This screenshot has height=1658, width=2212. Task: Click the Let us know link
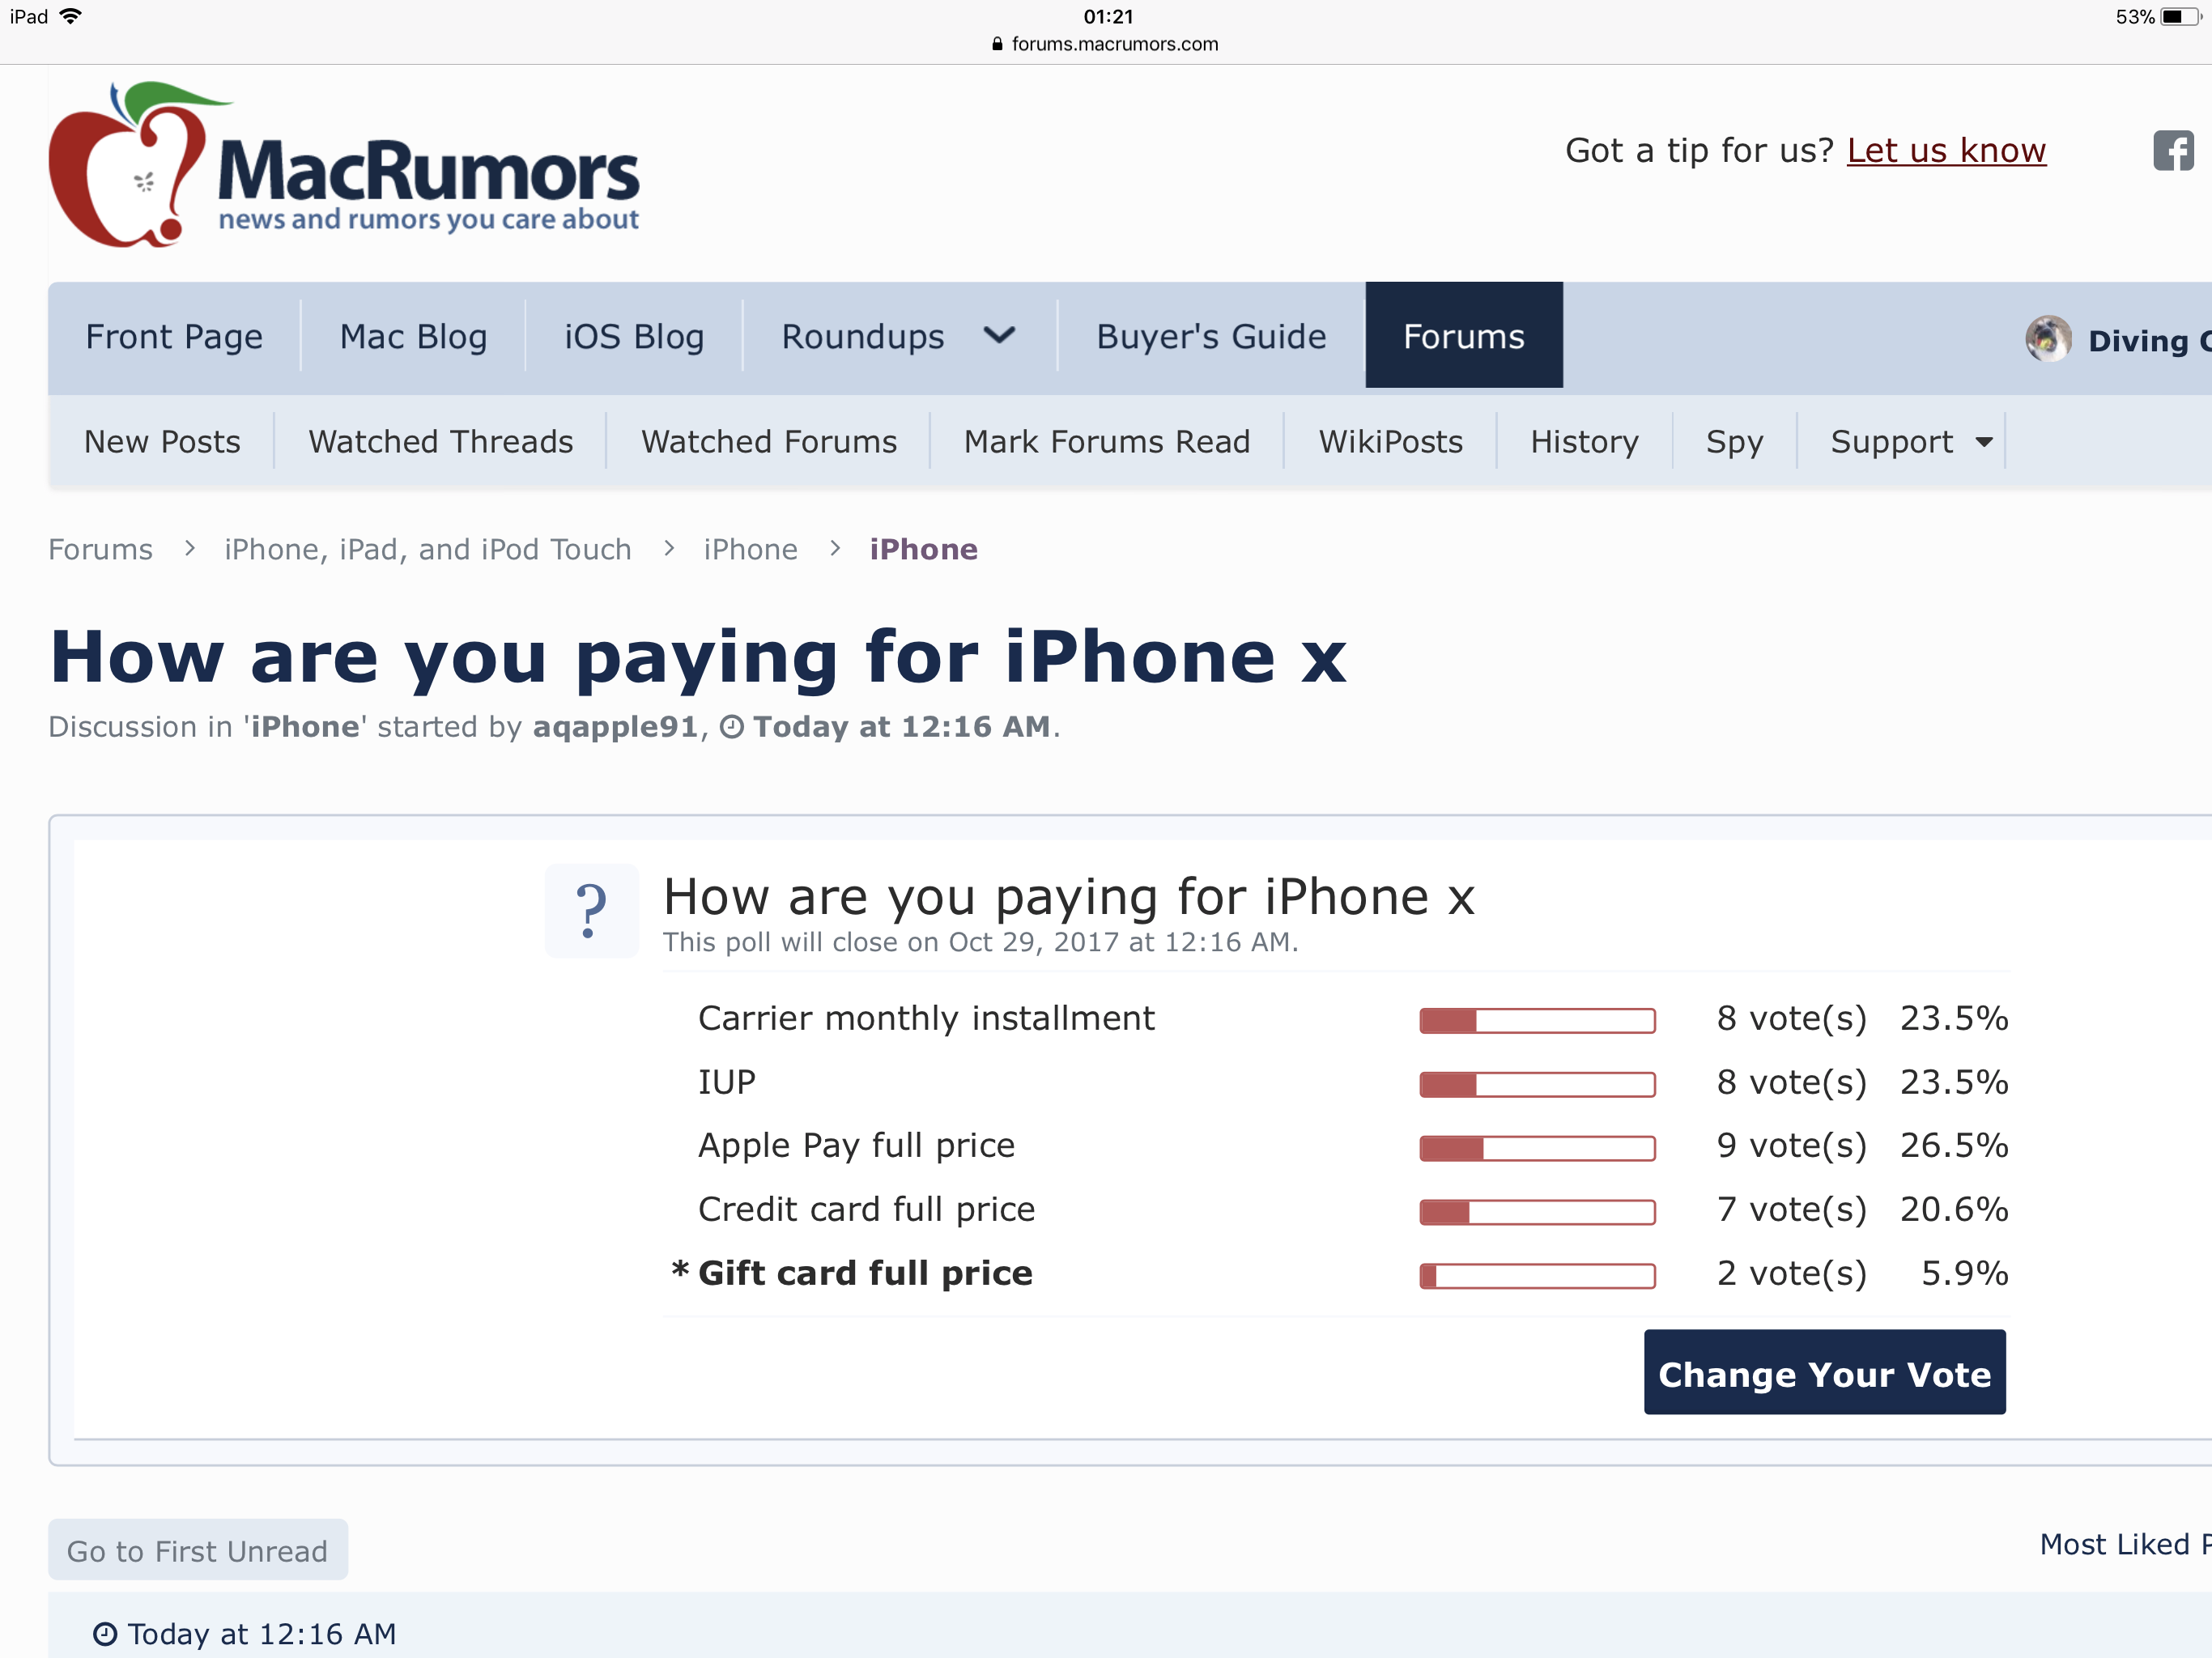(1946, 150)
